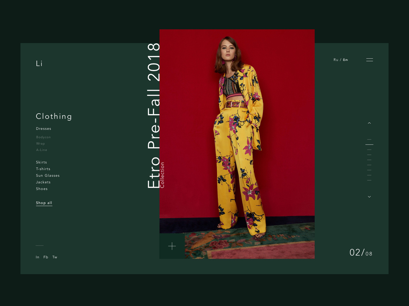
Task: Open the In social link
Action: click(37, 257)
